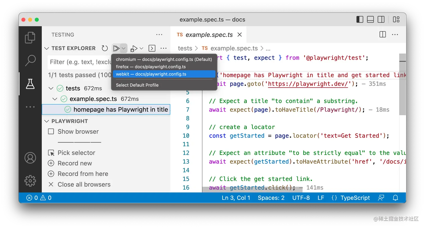
Task: Open the Manage gear icon
Action: coord(30,181)
